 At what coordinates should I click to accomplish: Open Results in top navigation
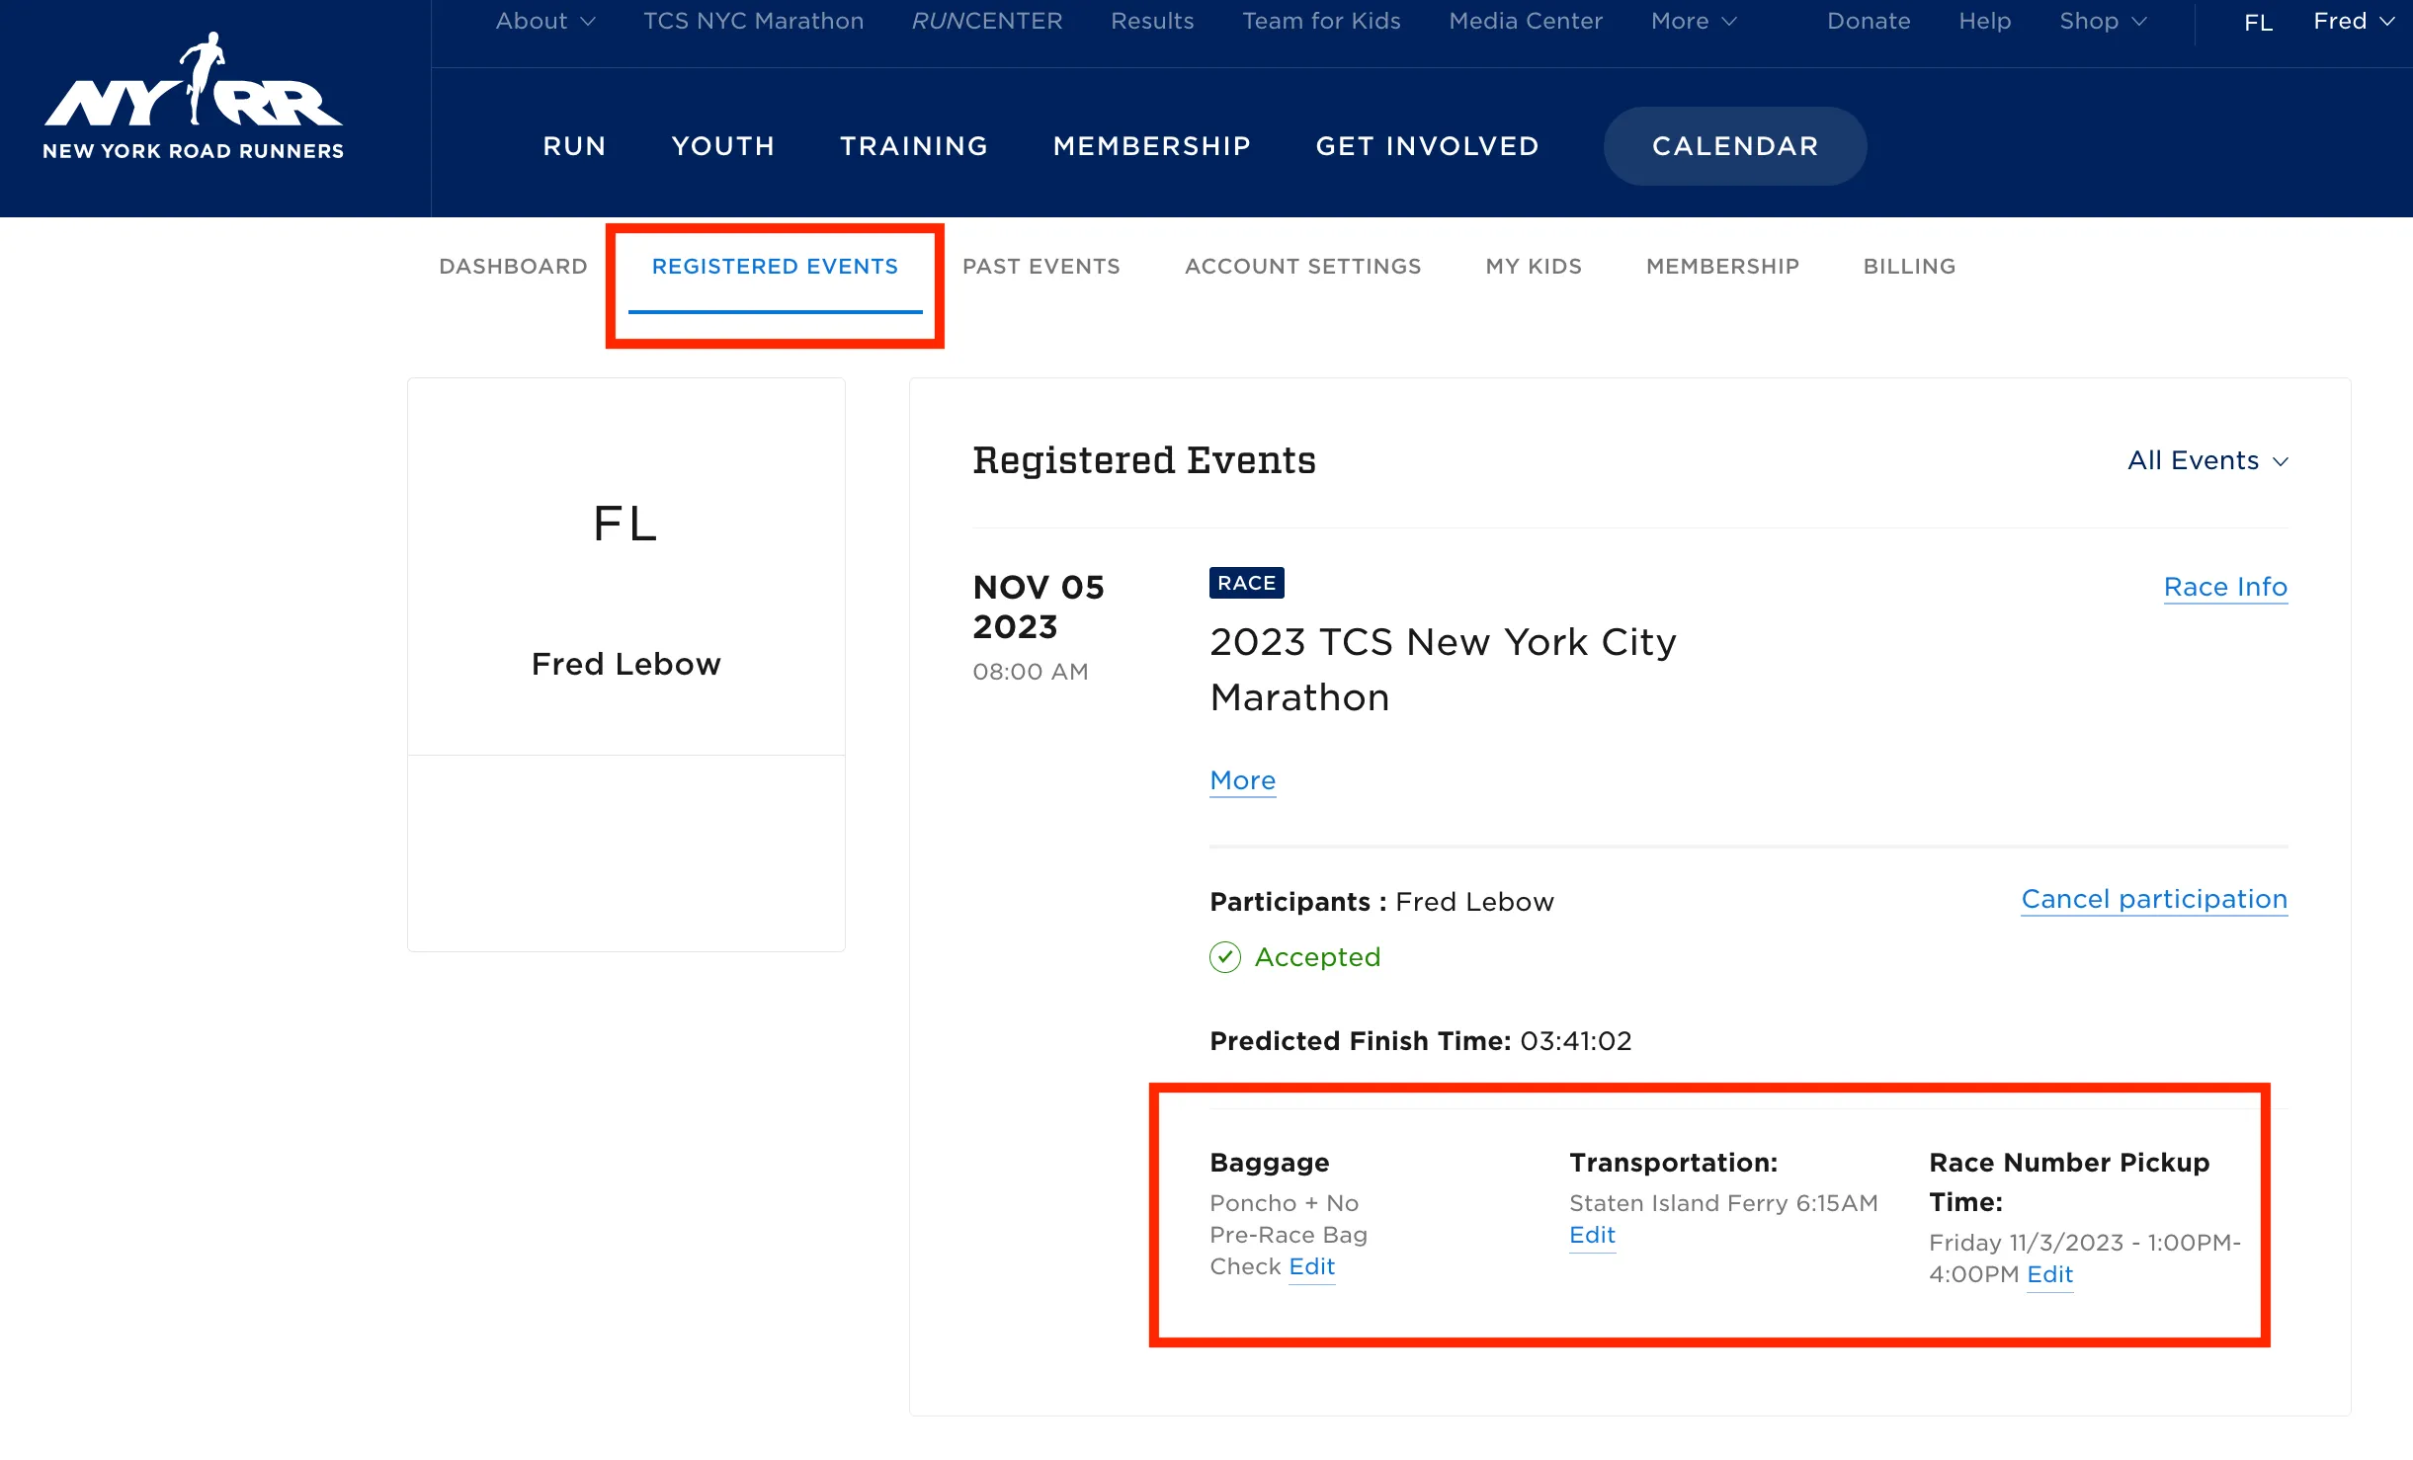(1152, 21)
